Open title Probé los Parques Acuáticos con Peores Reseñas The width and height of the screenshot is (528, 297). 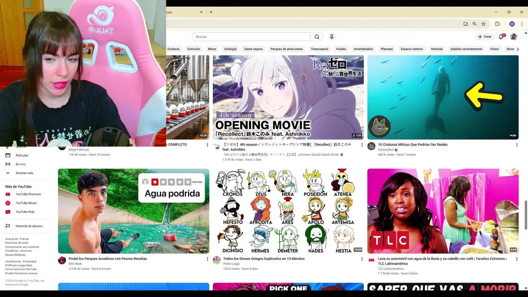tap(108, 259)
